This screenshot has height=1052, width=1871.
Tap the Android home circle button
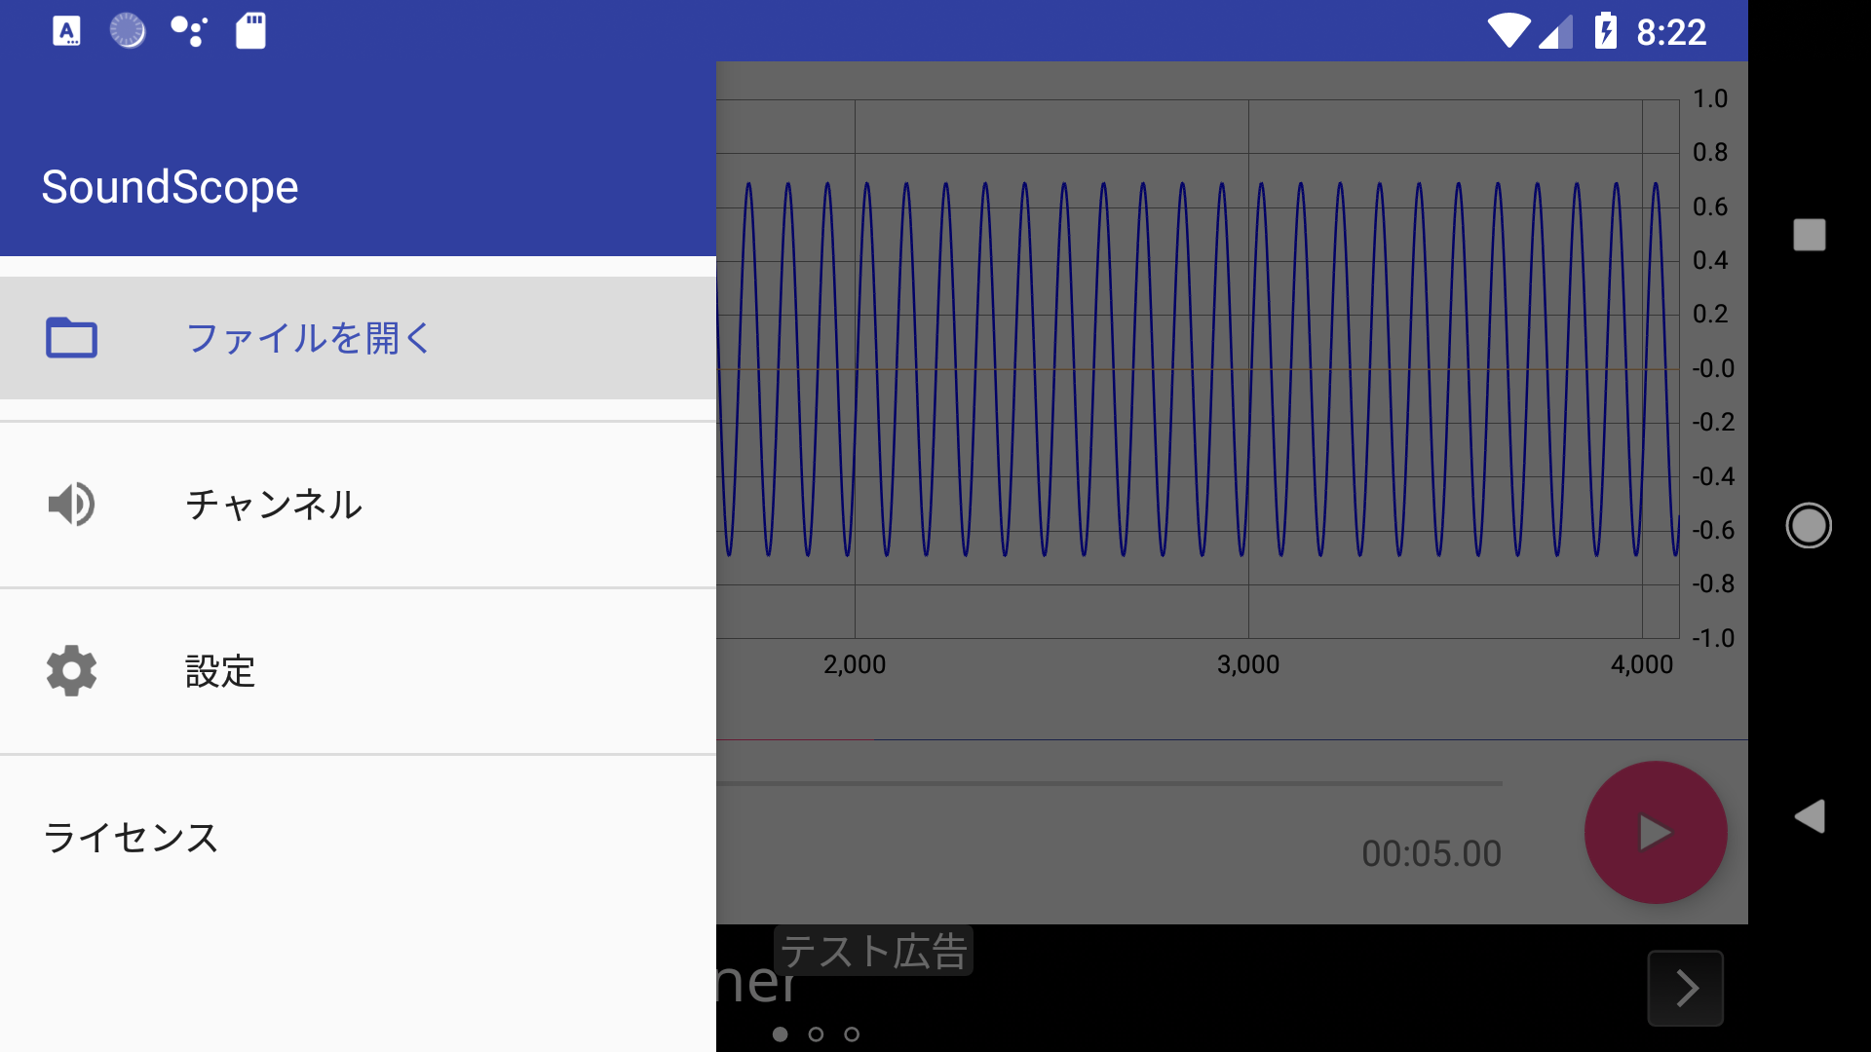coord(1809,526)
